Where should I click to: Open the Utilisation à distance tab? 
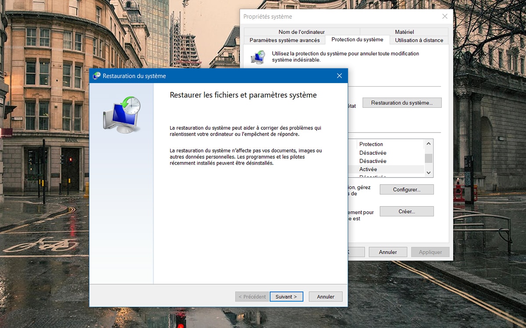point(418,39)
